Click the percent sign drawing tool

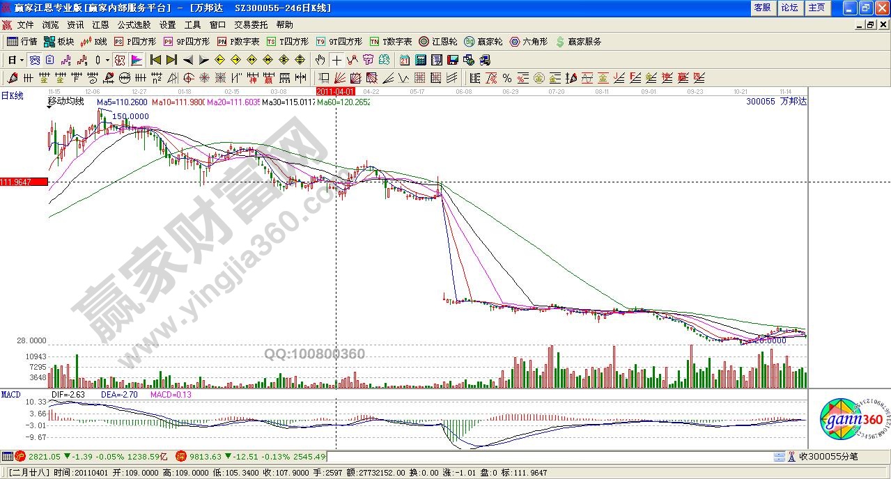coord(507,78)
